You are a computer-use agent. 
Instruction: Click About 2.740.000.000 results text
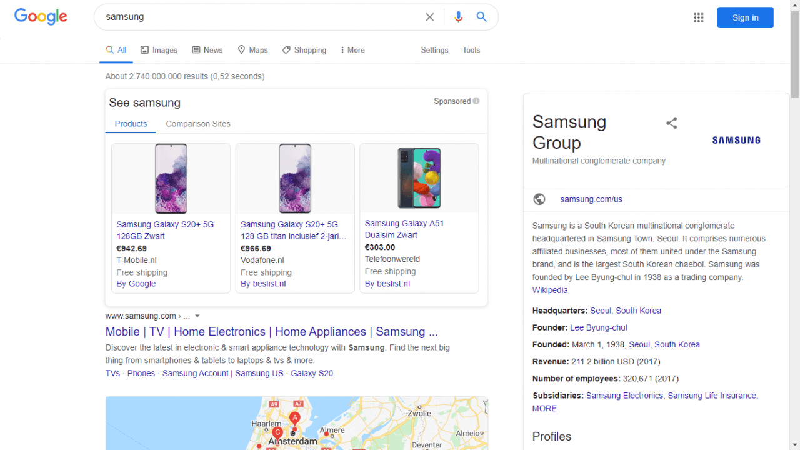tap(185, 76)
